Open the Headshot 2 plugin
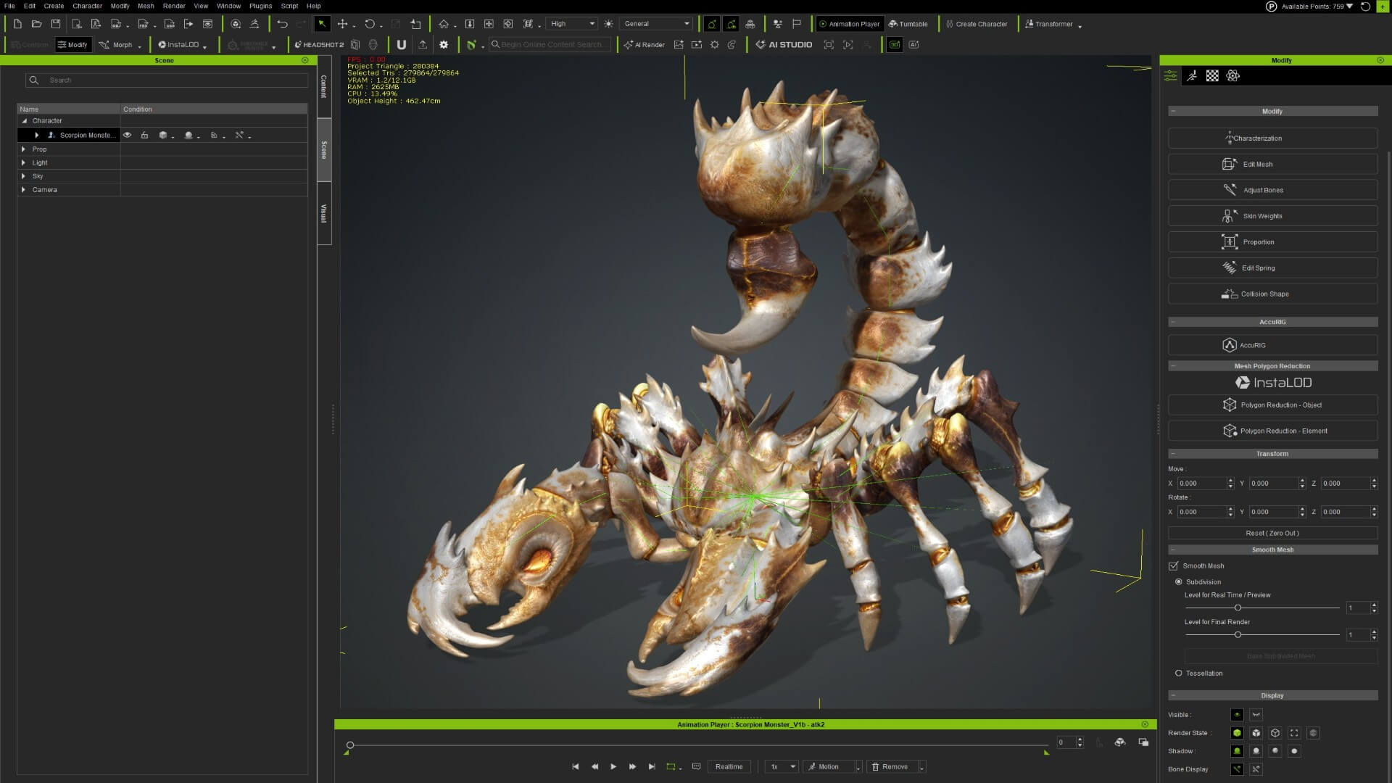The height and width of the screenshot is (783, 1392). [x=319, y=45]
